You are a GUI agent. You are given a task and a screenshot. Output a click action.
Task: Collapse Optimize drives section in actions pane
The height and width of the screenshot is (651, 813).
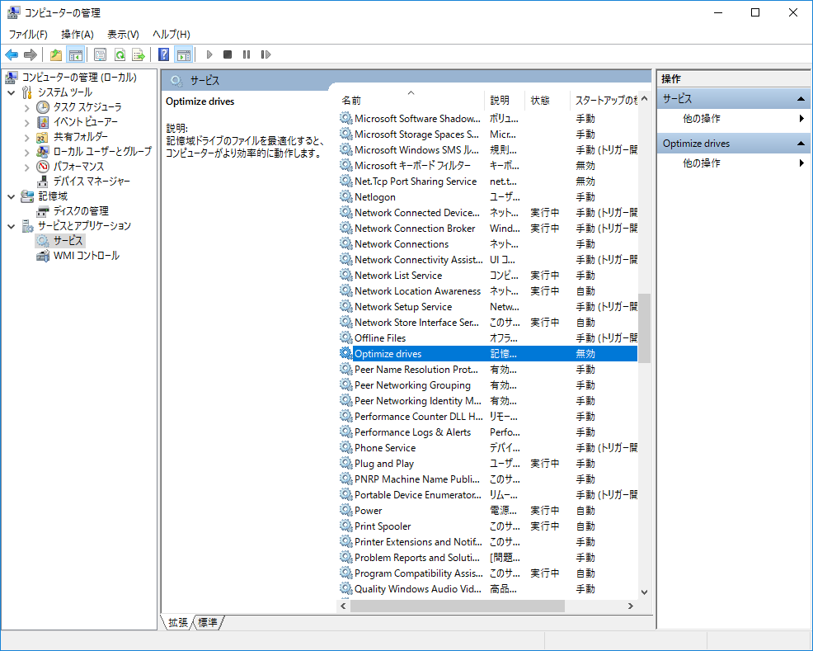pyautogui.click(x=801, y=144)
